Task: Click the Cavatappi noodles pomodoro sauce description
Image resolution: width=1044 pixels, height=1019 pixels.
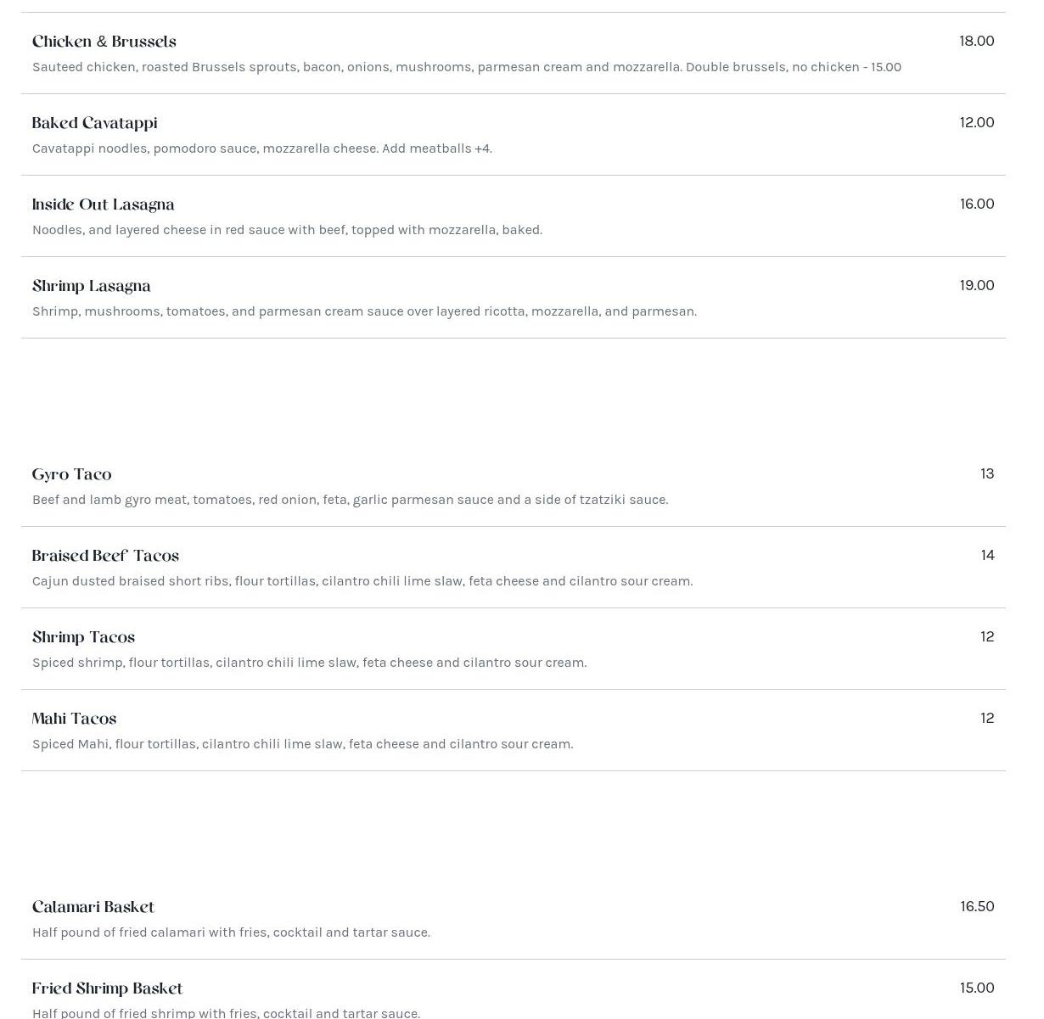Action: (x=261, y=148)
